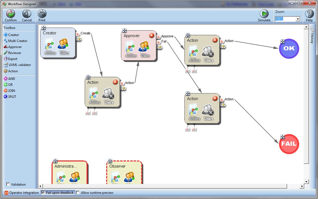This screenshot has width=318, height=199.
Task: Print the workflow diagram
Action: click(42, 16)
